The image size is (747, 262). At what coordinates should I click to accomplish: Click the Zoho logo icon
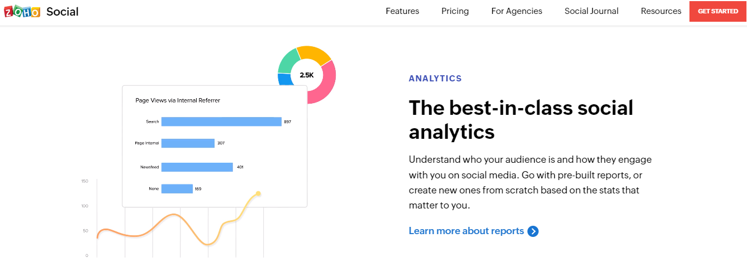pyautogui.click(x=22, y=12)
